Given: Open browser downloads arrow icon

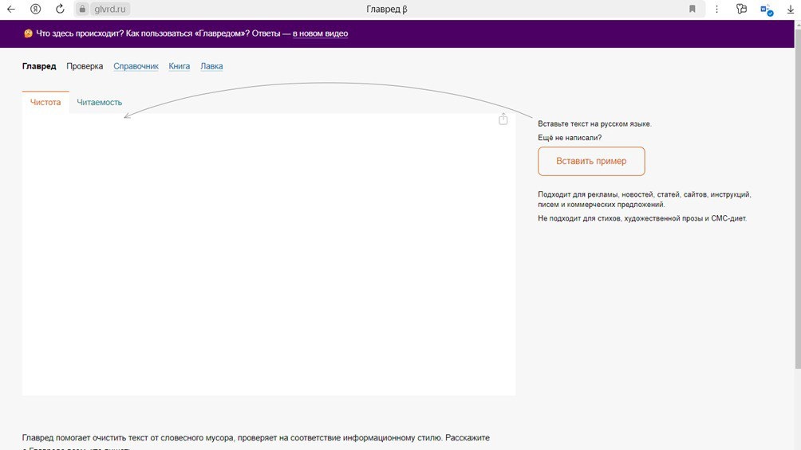Looking at the screenshot, I should pyautogui.click(x=791, y=10).
